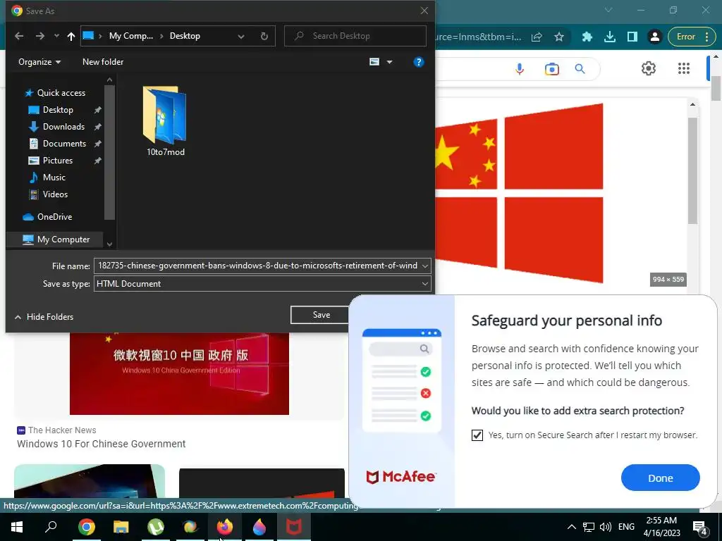Select Quick access in navigation pane
Screen dimensions: 722x541
tap(61, 93)
